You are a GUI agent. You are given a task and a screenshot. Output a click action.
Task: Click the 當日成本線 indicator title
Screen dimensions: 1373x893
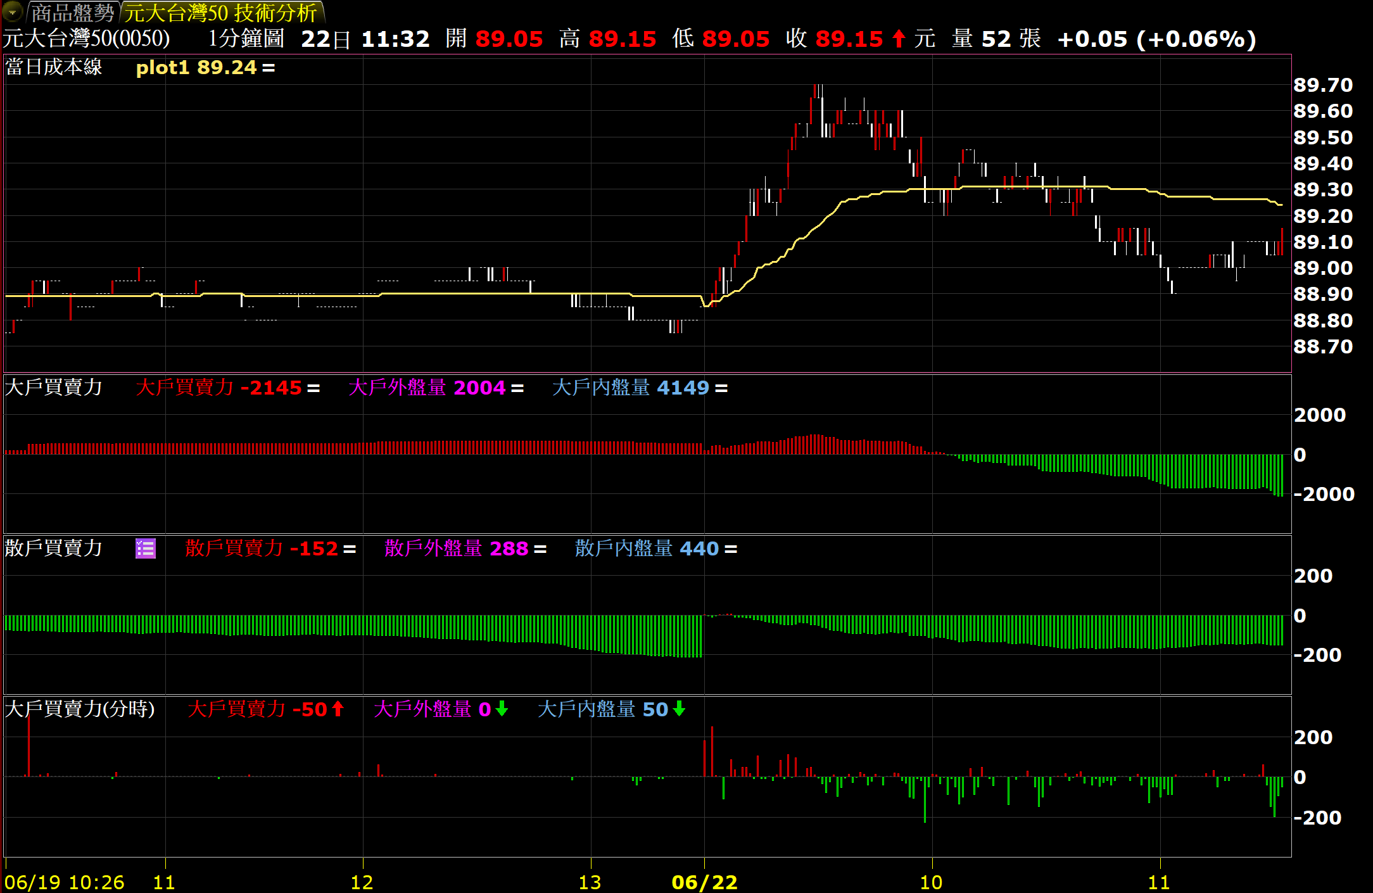[54, 67]
